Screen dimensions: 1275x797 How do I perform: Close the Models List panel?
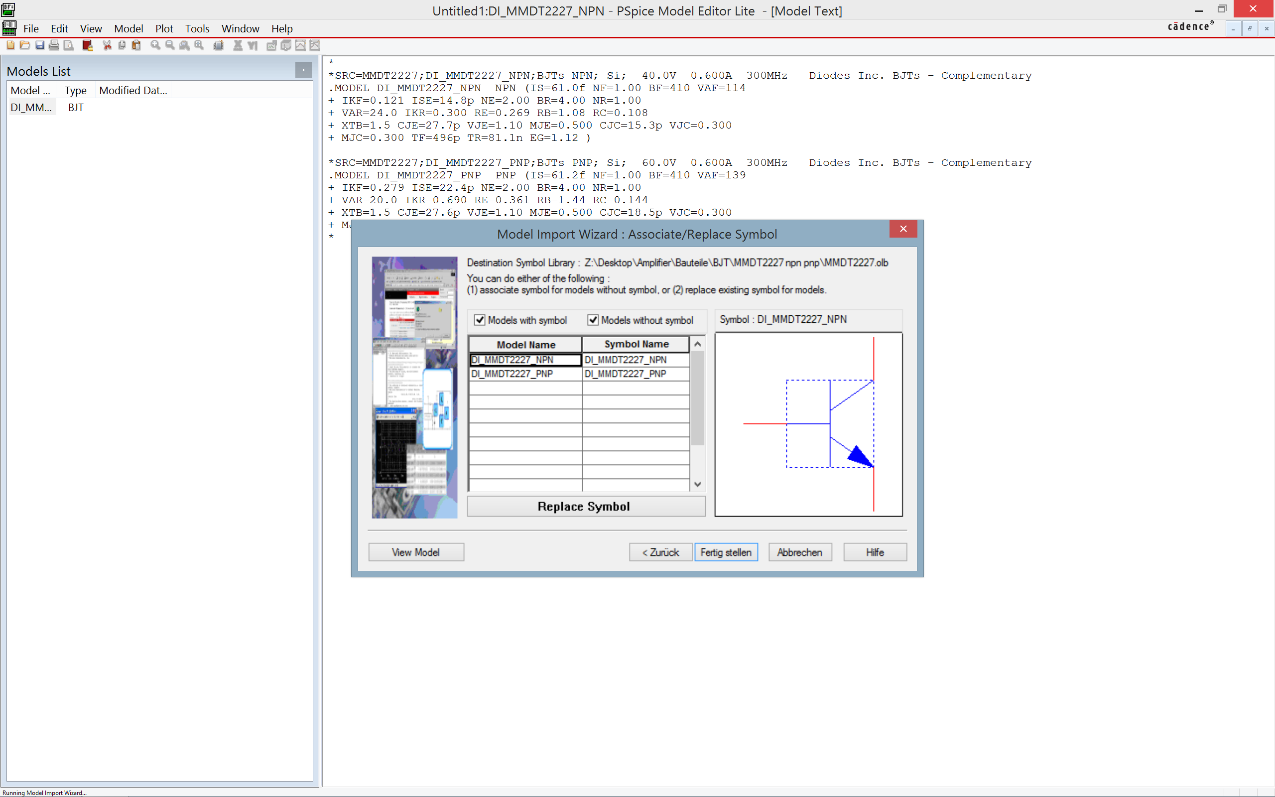(303, 70)
